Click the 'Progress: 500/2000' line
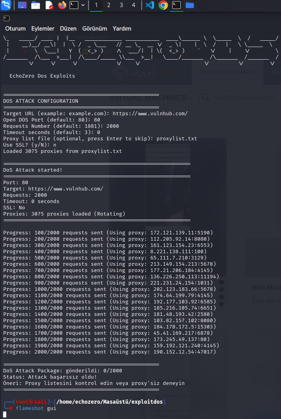Screen dimensions: 281x419 105,258
